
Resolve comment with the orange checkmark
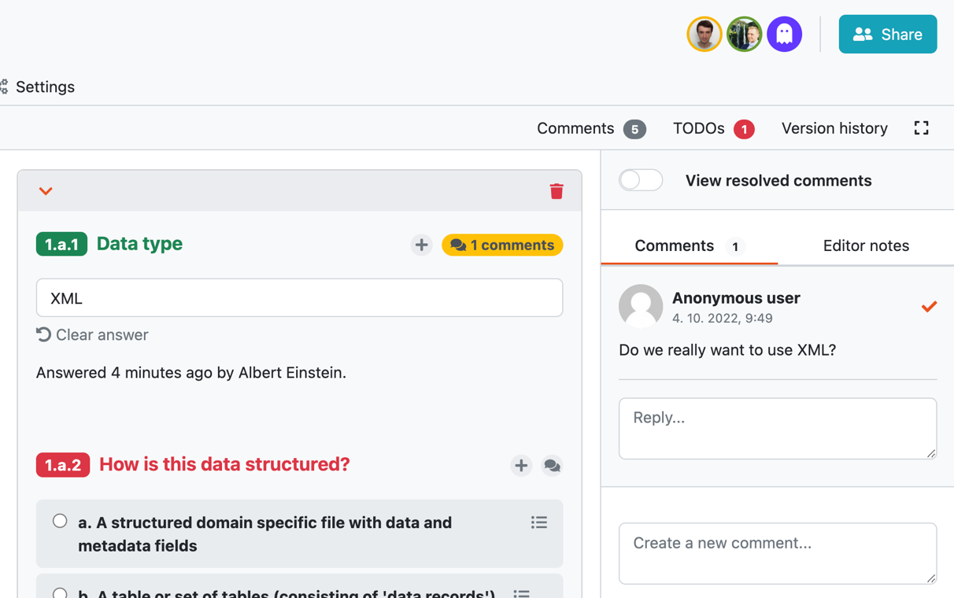930,307
